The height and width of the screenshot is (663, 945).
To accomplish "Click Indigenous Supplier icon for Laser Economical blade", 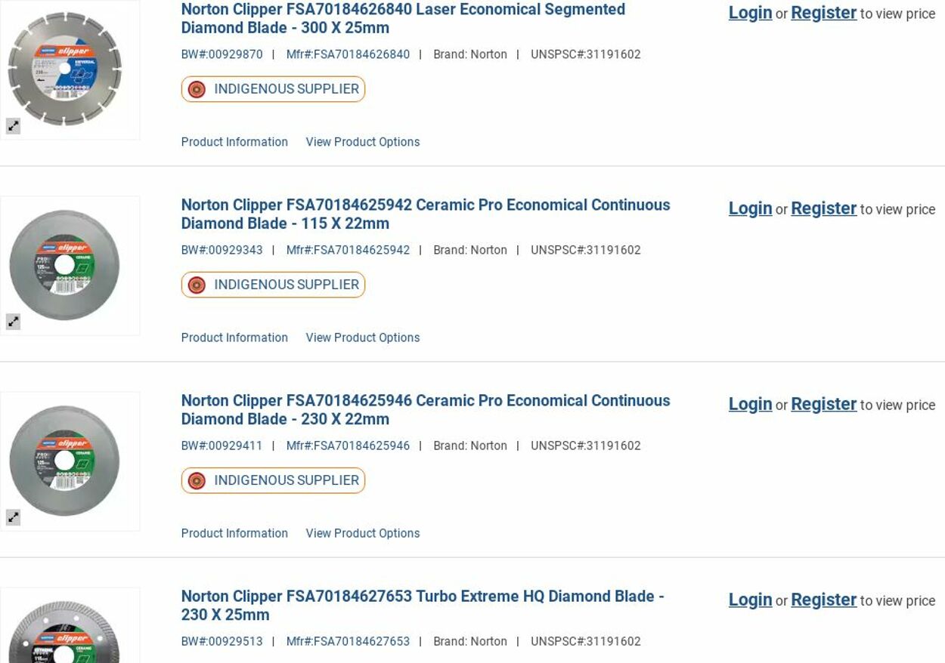I will click(197, 90).
